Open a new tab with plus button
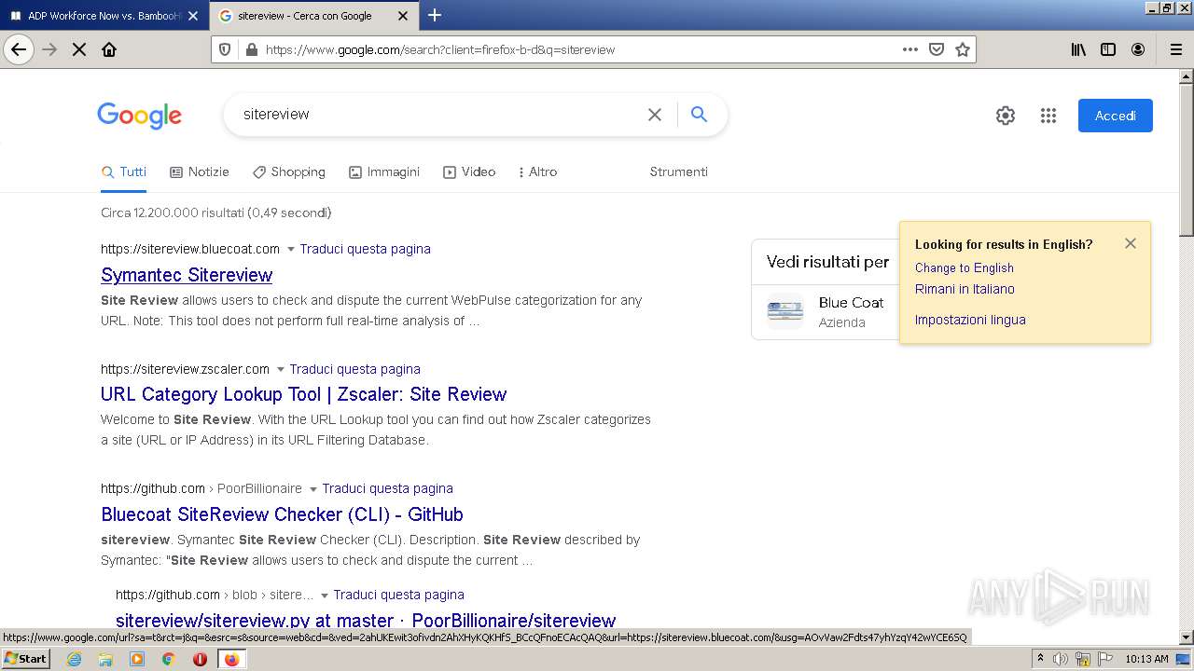Image resolution: width=1194 pixels, height=671 pixels. click(435, 15)
